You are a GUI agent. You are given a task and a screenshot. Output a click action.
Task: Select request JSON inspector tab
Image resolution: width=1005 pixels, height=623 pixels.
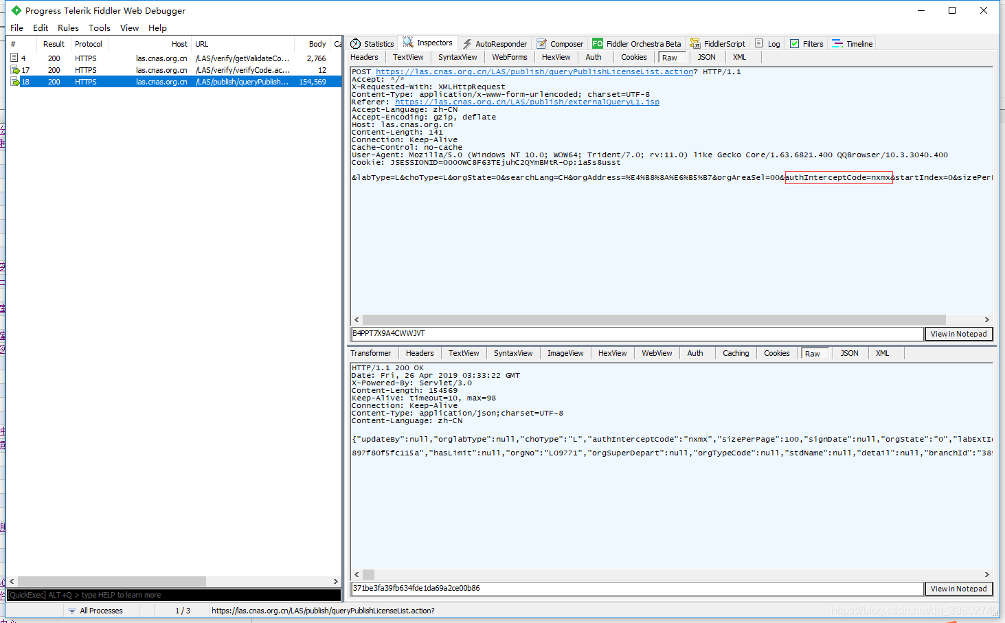click(x=706, y=58)
